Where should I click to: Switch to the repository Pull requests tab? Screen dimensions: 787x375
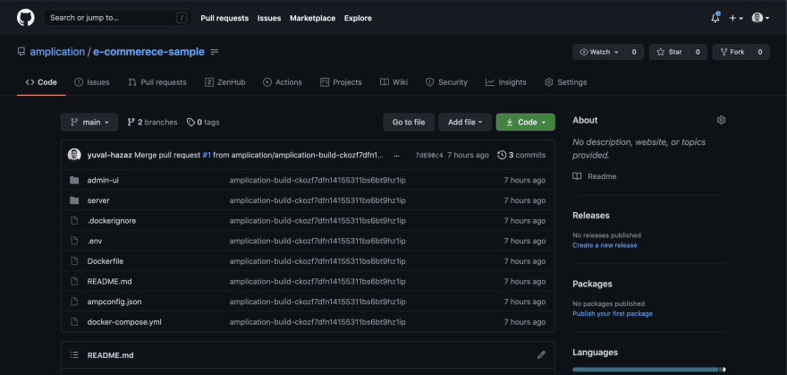click(x=157, y=82)
